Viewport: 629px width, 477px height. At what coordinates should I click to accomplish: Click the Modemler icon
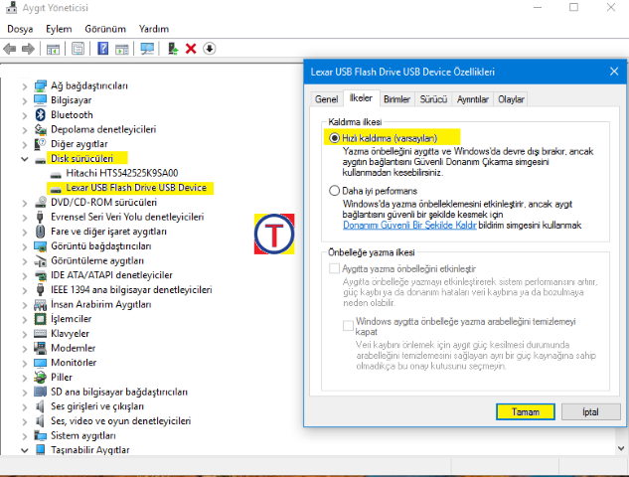[x=40, y=348]
